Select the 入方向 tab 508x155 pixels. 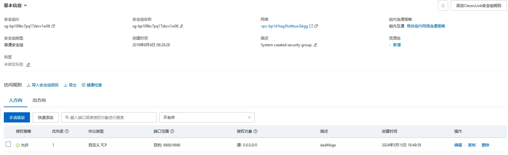pyautogui.click(x=16, y=100)
